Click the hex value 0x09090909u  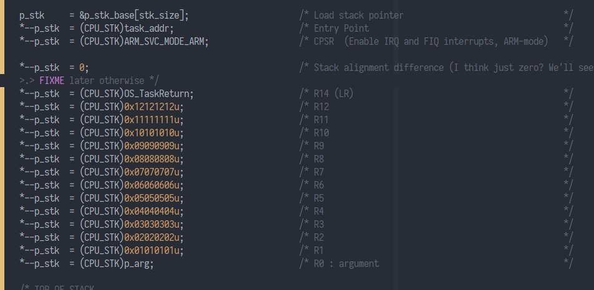153,146
